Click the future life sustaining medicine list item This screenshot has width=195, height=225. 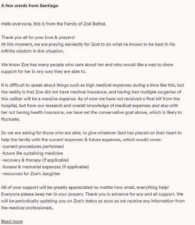[x=32, y=153]
